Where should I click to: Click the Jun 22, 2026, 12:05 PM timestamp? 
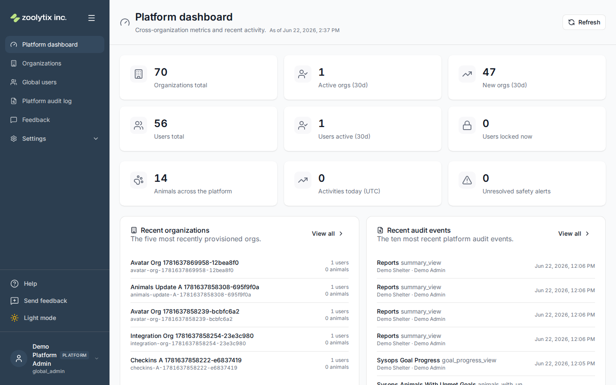coord(565,364)
